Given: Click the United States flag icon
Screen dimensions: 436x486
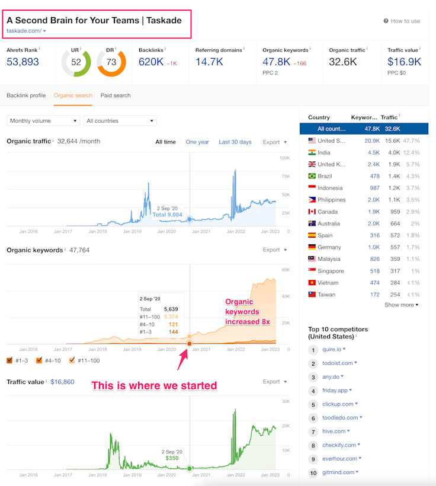Looking at the screenshot, I should tap(312, 140).
